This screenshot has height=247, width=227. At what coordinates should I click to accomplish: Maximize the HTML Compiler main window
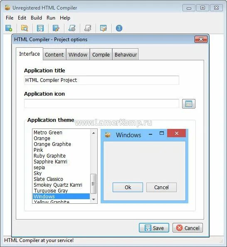(x=202, y=8)
